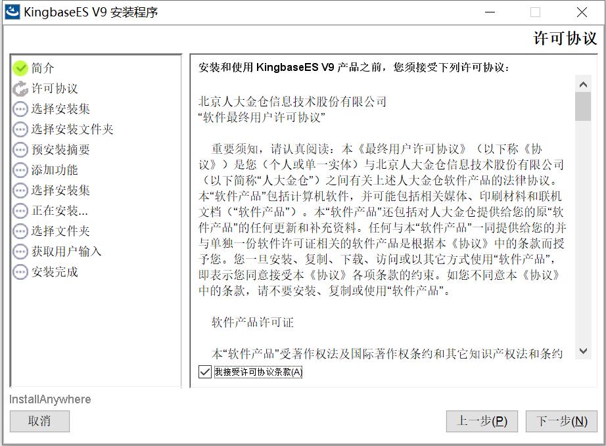
Task: Click the KingbaseES logo in title bar
Action: (12, 12)
